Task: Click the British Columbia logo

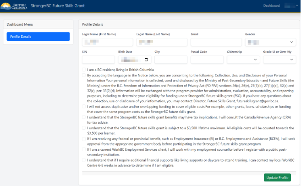Action: click(x=14, y=6)
